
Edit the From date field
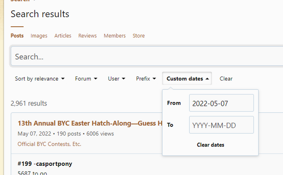point(221,103)
